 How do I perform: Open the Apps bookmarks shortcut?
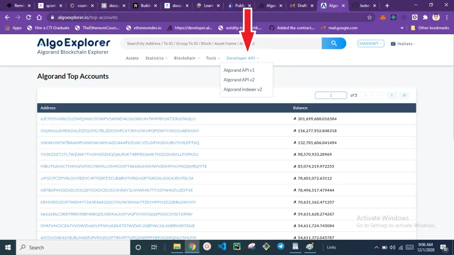click(13, 28)
